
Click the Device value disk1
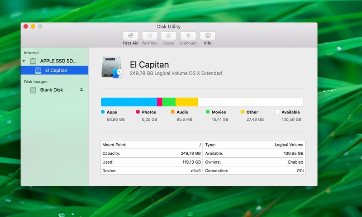click(x=196, y=171)
